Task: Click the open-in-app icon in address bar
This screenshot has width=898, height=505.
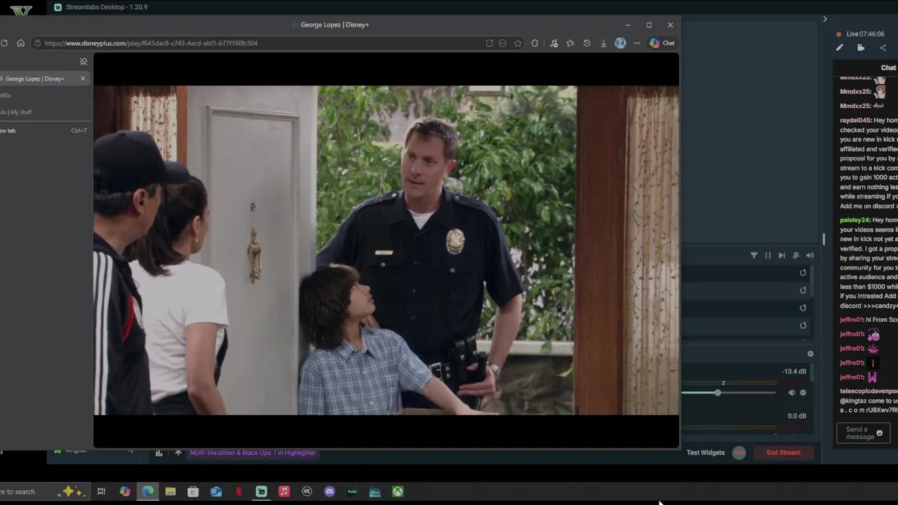Action: [x=489, y=43]
